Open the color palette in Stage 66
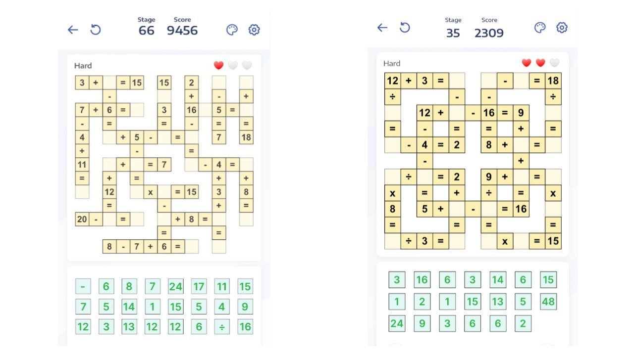The image size is (634, 356). coord(232,30)
